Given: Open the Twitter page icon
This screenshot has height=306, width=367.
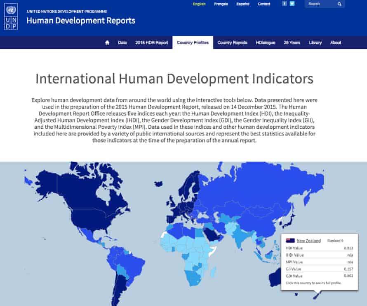Looking at the screenshot, I should point(292,4).
